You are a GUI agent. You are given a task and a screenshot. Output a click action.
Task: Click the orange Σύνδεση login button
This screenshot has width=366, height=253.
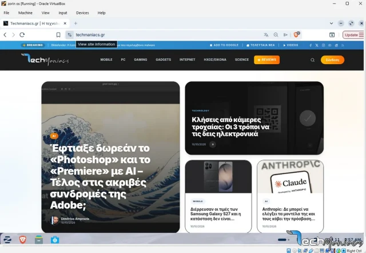tap(332, 60)
